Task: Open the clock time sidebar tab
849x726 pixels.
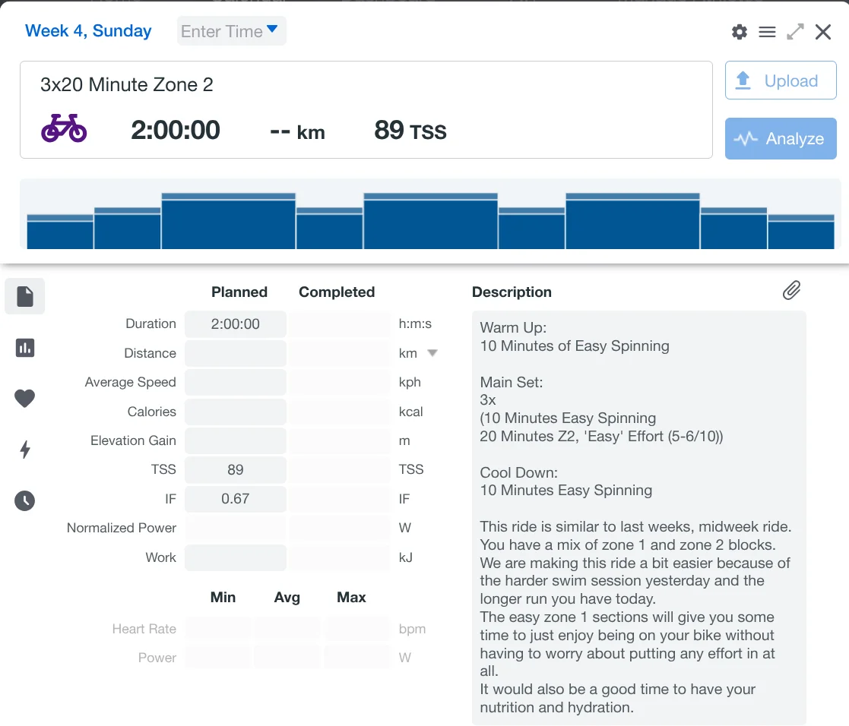Action: pyautogui.click(x=25, y=500)
